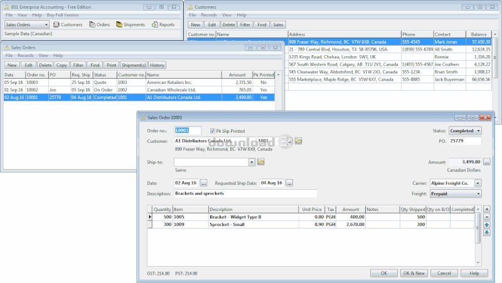
Task: Click Shipment(s) button in Sales Orders
Action: point(133,65)
